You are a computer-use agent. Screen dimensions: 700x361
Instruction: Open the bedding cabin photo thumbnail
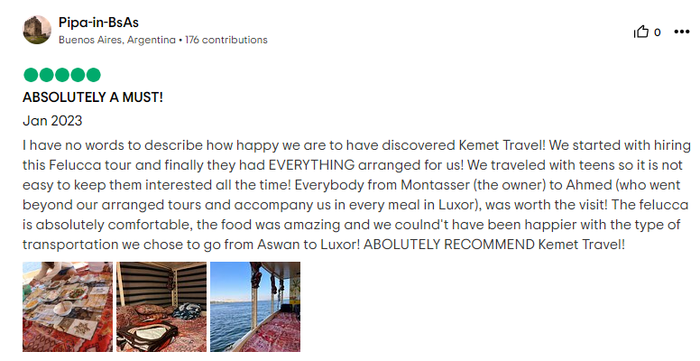pos(161,307)
